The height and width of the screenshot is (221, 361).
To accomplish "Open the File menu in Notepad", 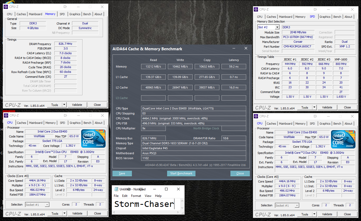I will [x=116, y=196].
